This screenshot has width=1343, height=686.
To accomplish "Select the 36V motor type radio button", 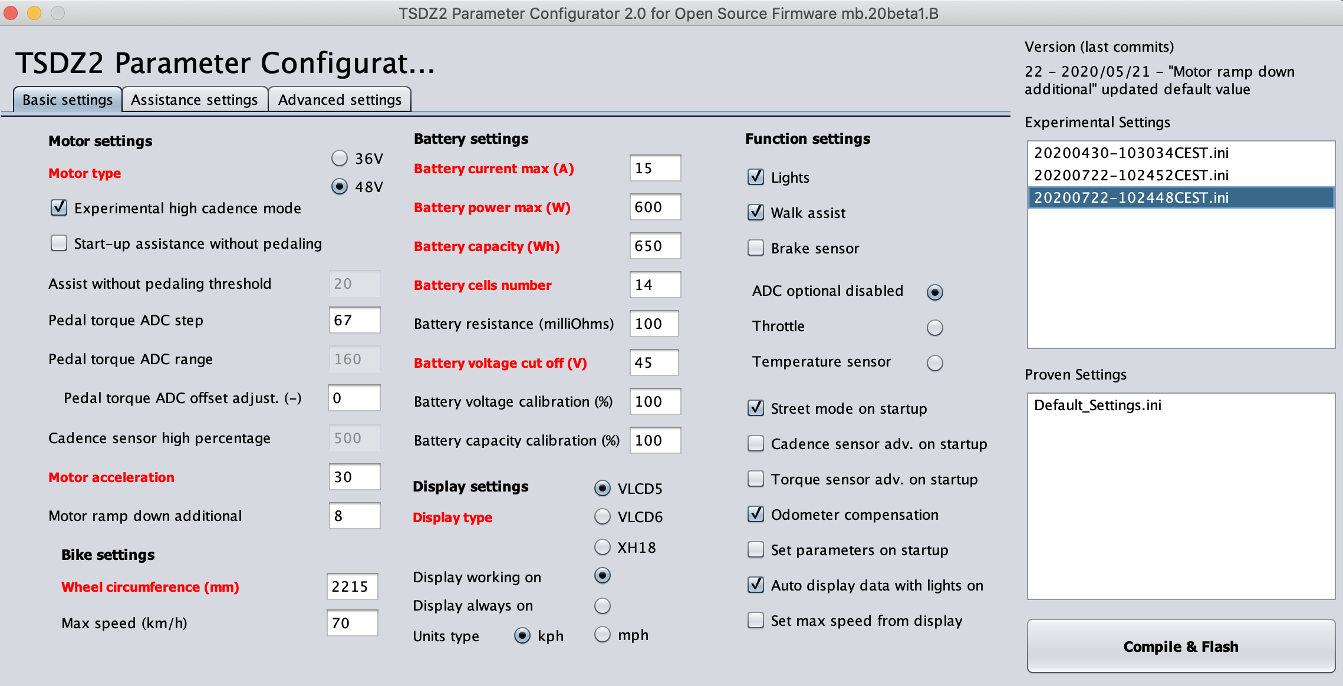I will (x=340, y=158).
